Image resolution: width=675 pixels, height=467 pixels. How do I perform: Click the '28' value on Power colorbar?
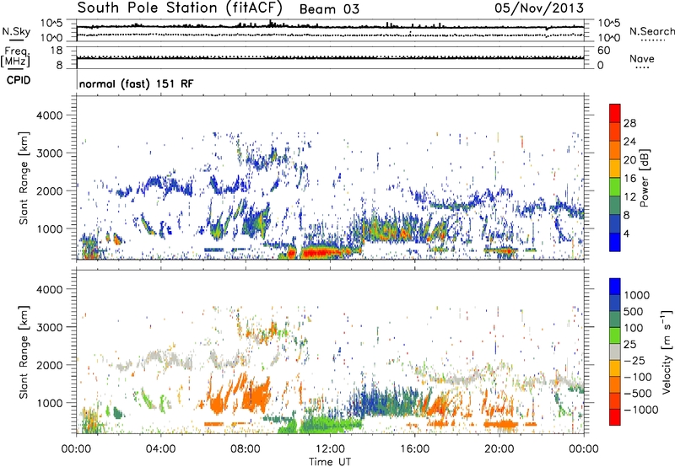629,123
